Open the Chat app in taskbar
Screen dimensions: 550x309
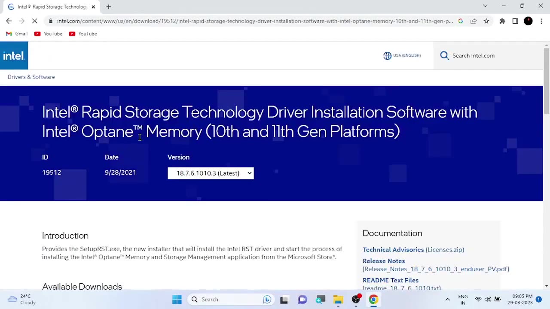tap(302, 300)
